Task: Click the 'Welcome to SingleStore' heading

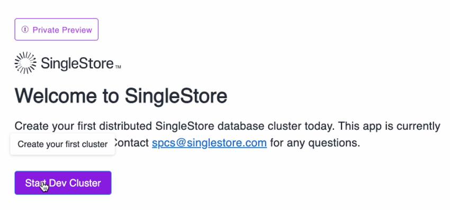Action: coord(121,96)
